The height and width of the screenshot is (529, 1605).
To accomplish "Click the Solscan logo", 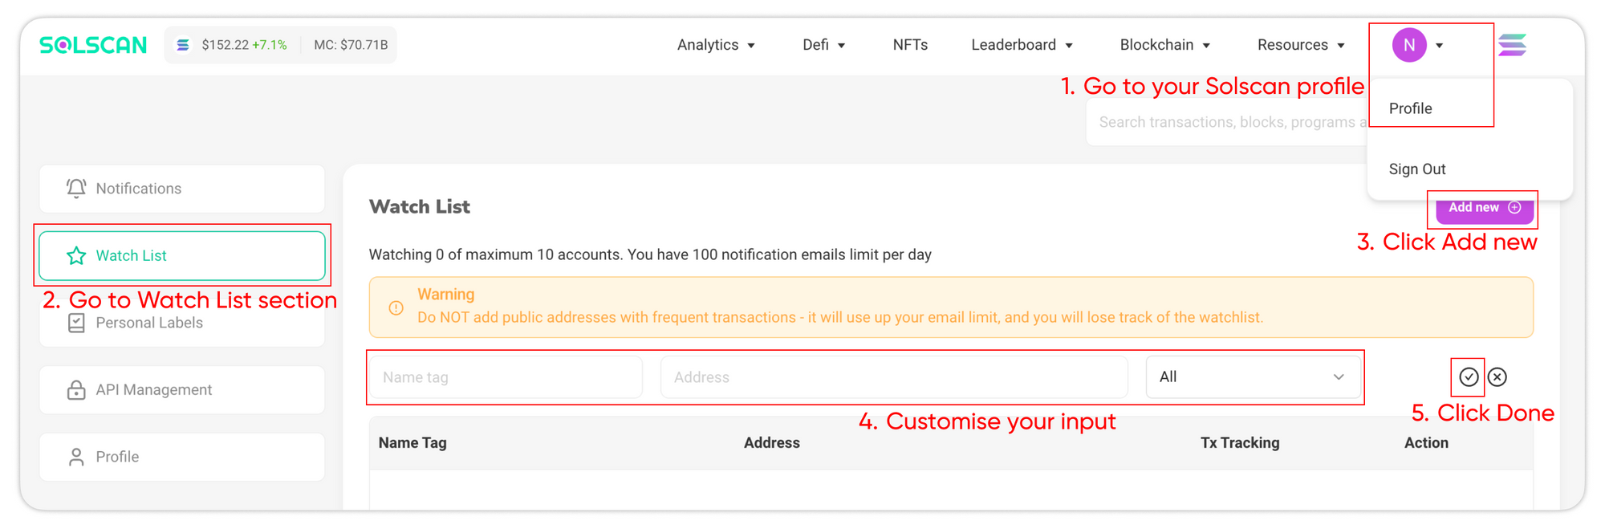I will (93, 45).
